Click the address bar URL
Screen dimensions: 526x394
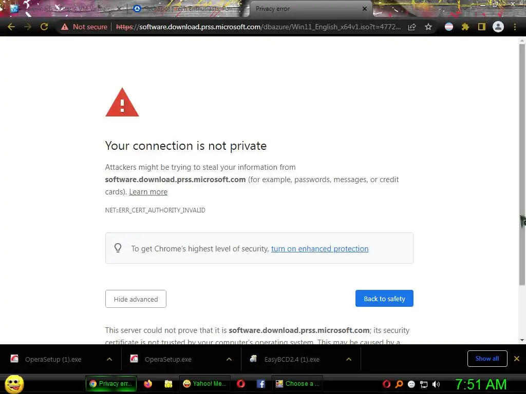pyautogui.click(x=258, y=27)
